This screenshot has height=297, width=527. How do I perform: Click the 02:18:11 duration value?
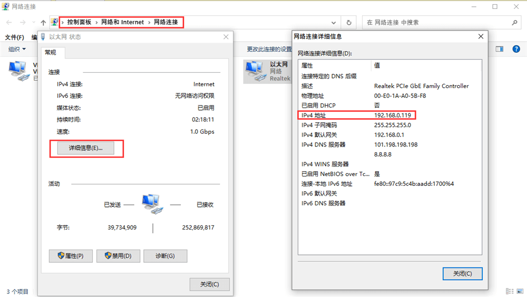pyautogui.click(x=203, y=120)
